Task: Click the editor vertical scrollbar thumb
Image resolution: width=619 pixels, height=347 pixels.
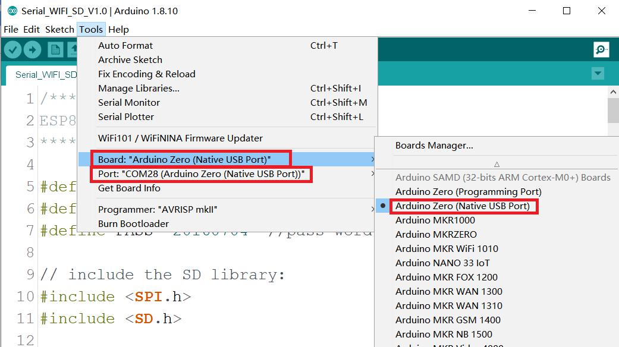Action: click(613, 111)
